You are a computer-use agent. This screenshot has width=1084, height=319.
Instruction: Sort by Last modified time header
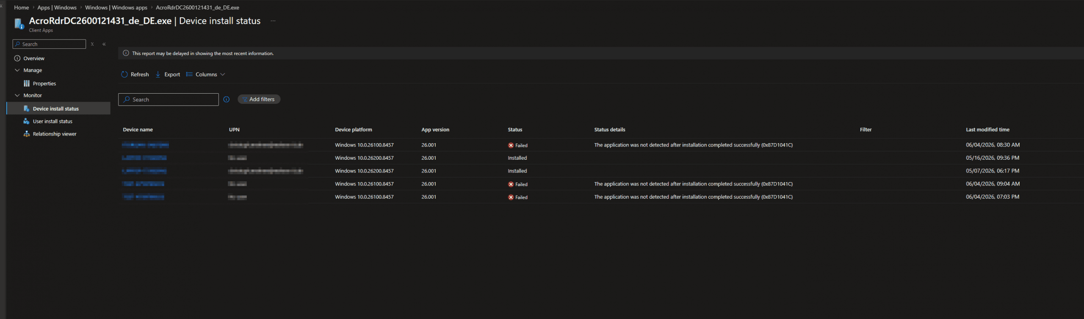point(987,130)
